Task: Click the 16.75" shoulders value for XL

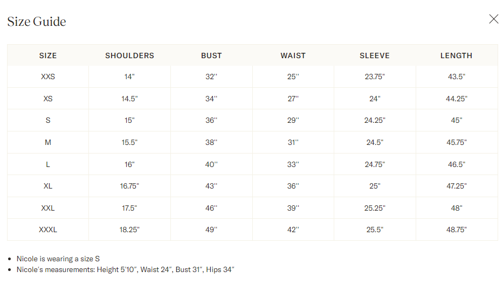Action: click(x=129, y=186)
